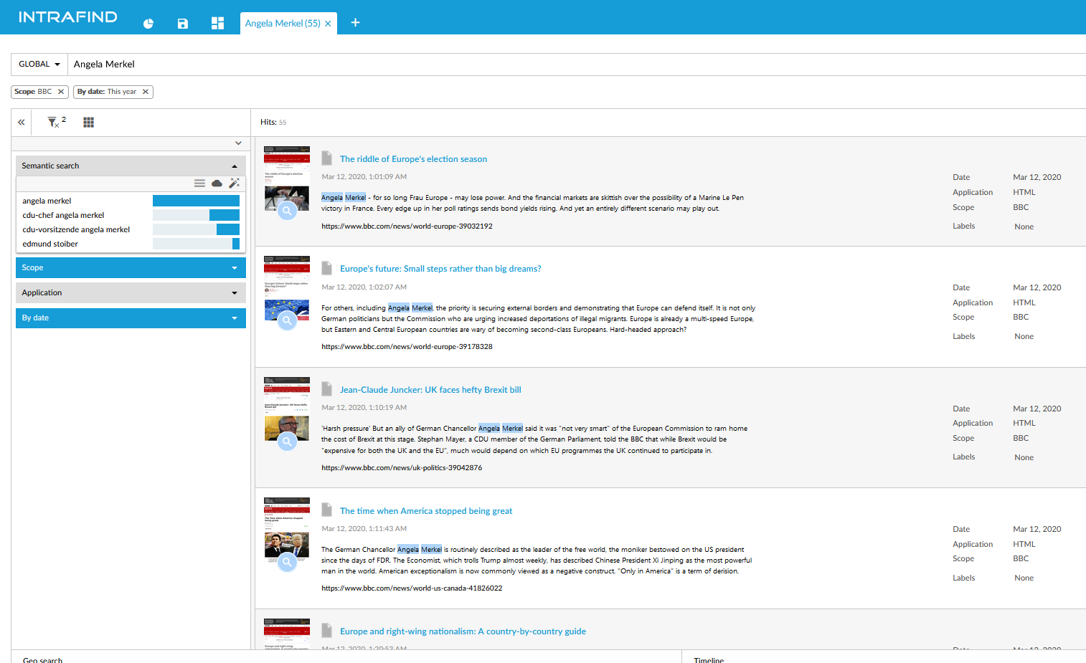Preview The riddle of Europe's election result with magnifier

tap(287, 211)
